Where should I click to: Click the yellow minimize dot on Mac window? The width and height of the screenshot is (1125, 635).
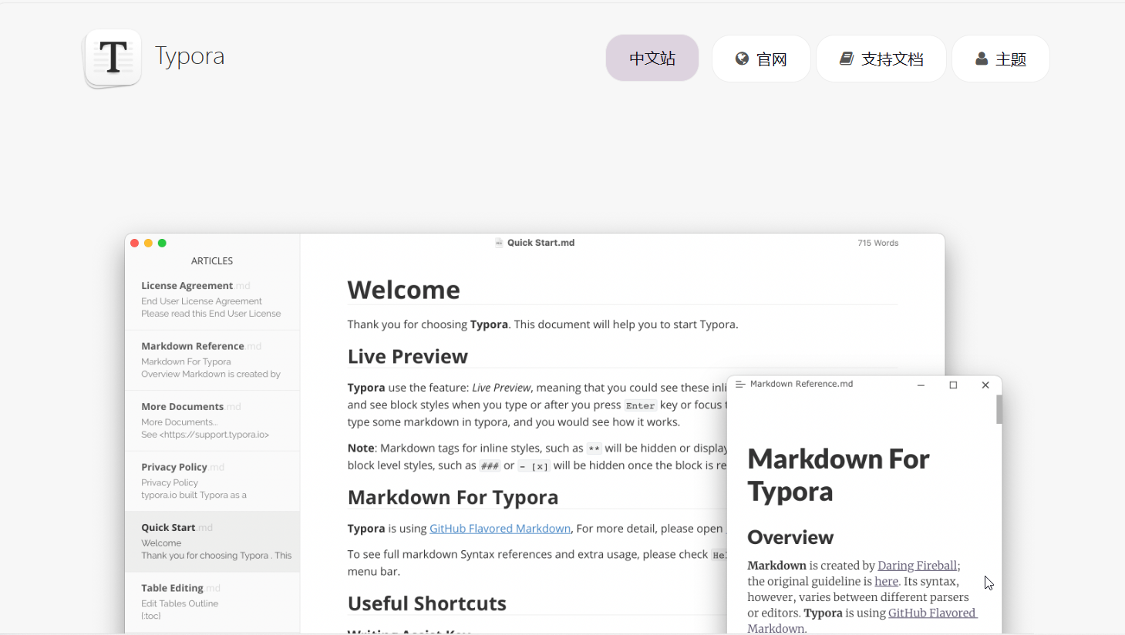148,243
